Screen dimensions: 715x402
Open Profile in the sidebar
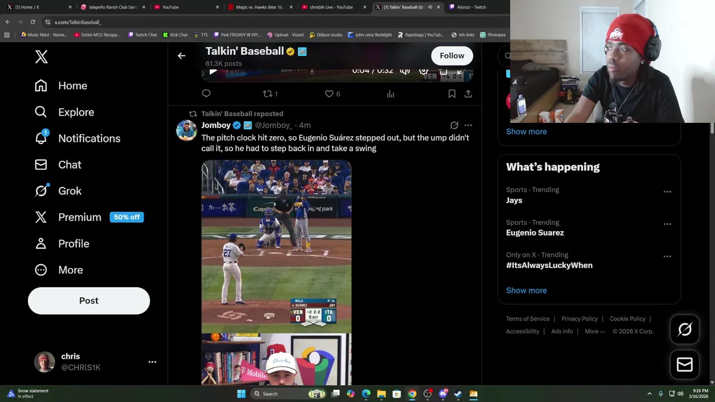(62, 243)
